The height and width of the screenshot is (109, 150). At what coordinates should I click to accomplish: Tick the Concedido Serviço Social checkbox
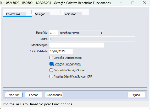tap(51, 70)
